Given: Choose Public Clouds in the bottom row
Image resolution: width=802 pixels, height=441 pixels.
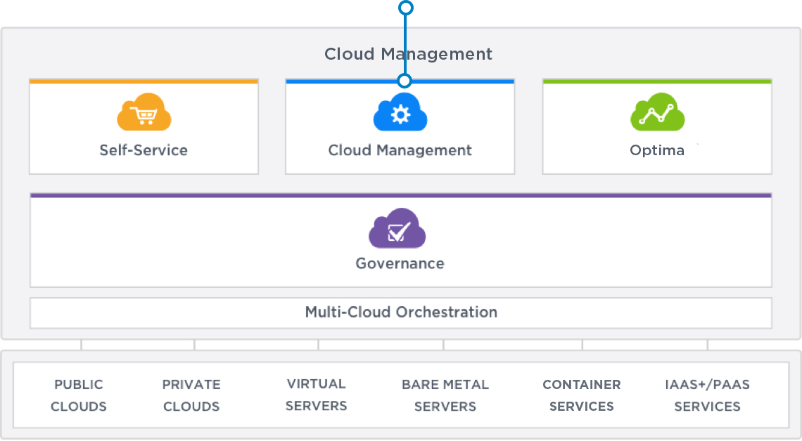Looking at the screenshot, I should click(x=79, y=395).
